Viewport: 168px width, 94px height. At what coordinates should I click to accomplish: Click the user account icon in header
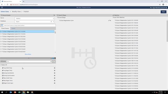(x=154, y=8)
